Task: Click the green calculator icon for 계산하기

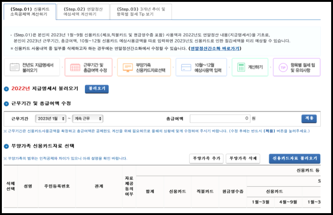Action: (241, 67)
